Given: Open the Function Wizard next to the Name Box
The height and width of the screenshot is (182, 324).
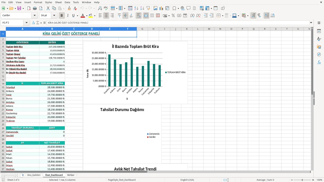Looking at the screenshot, I should [x=33, y=23].
